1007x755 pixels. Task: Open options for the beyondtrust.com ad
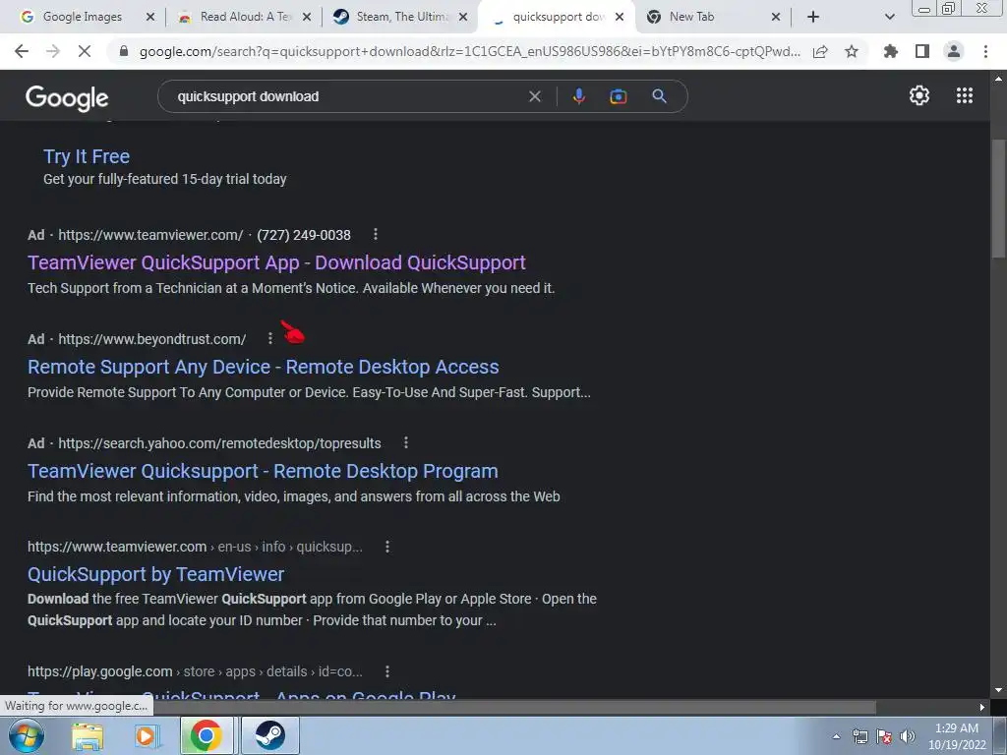point(270,338)
